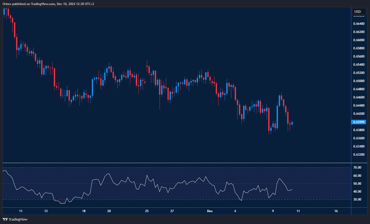
Task: Click the current price label 0.63999
Action: [x=359, y=122]
